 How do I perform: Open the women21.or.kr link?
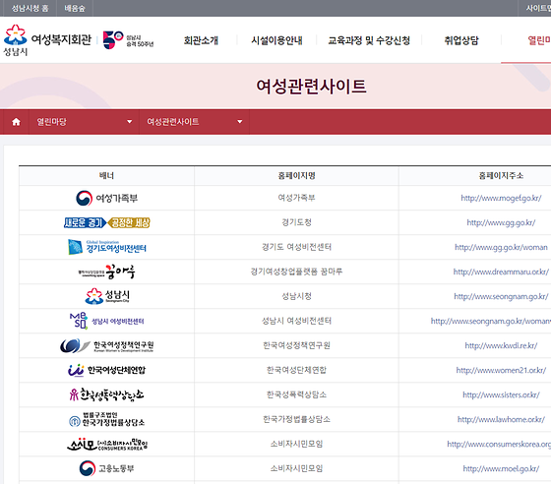[501, 370]
